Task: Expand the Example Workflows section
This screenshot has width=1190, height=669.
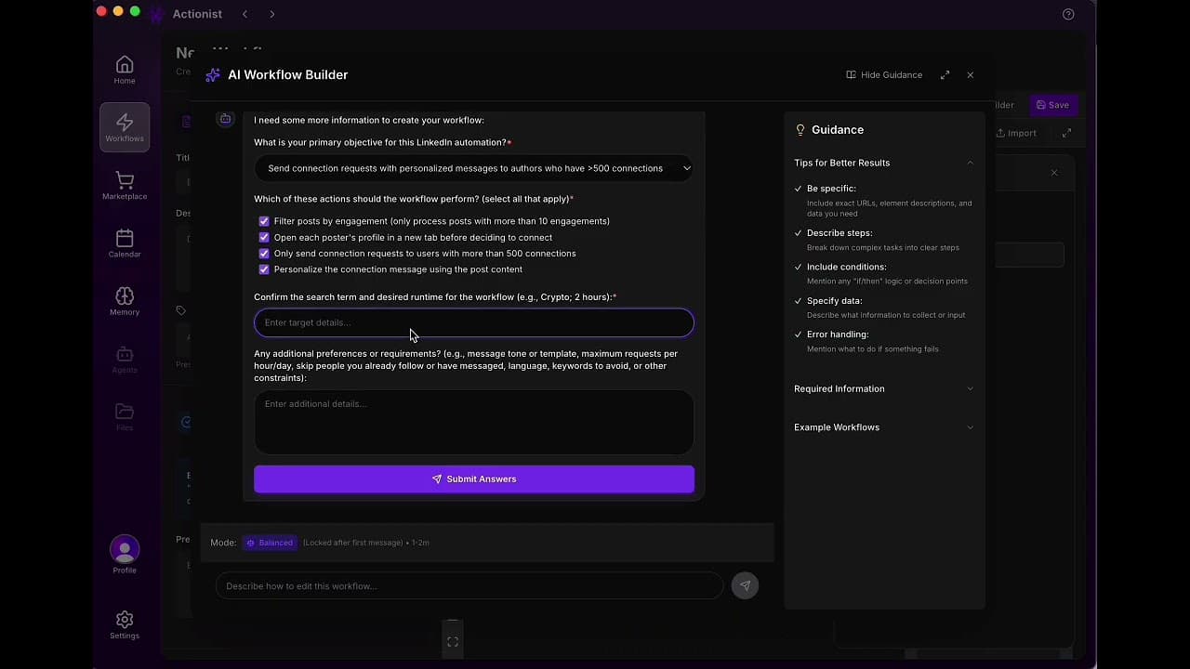Action: [x=883, y=427]
